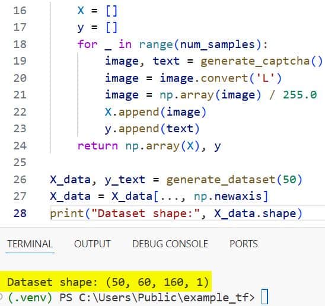The width and height of the screenshot is (325, 306).
Task: Click the '255.0' value on line 21
Action: (x=299, y=95)
